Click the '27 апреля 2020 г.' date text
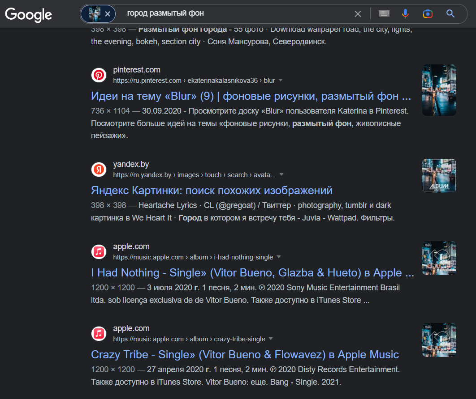The image size is (476, 399). pyautogui.click(x=179, y=369)
